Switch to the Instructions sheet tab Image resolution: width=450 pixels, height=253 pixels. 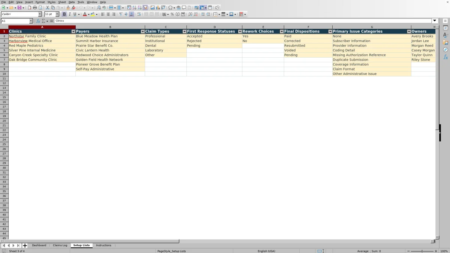[x=103, y=245]
